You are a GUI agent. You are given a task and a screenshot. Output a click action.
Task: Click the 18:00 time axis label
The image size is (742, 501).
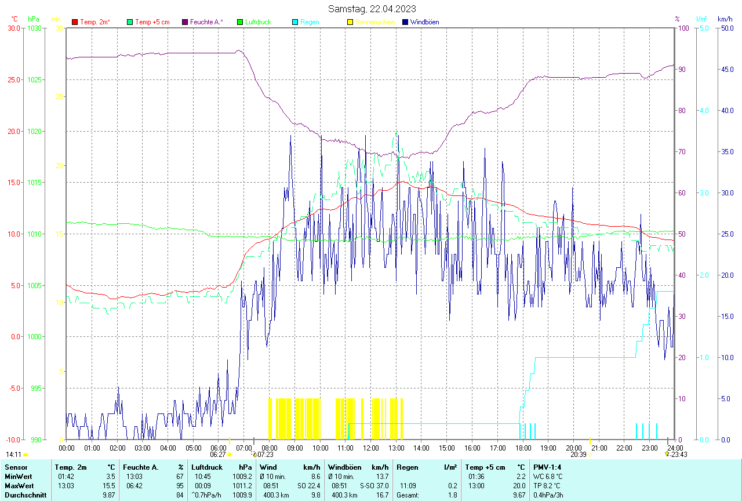point(523,448)
